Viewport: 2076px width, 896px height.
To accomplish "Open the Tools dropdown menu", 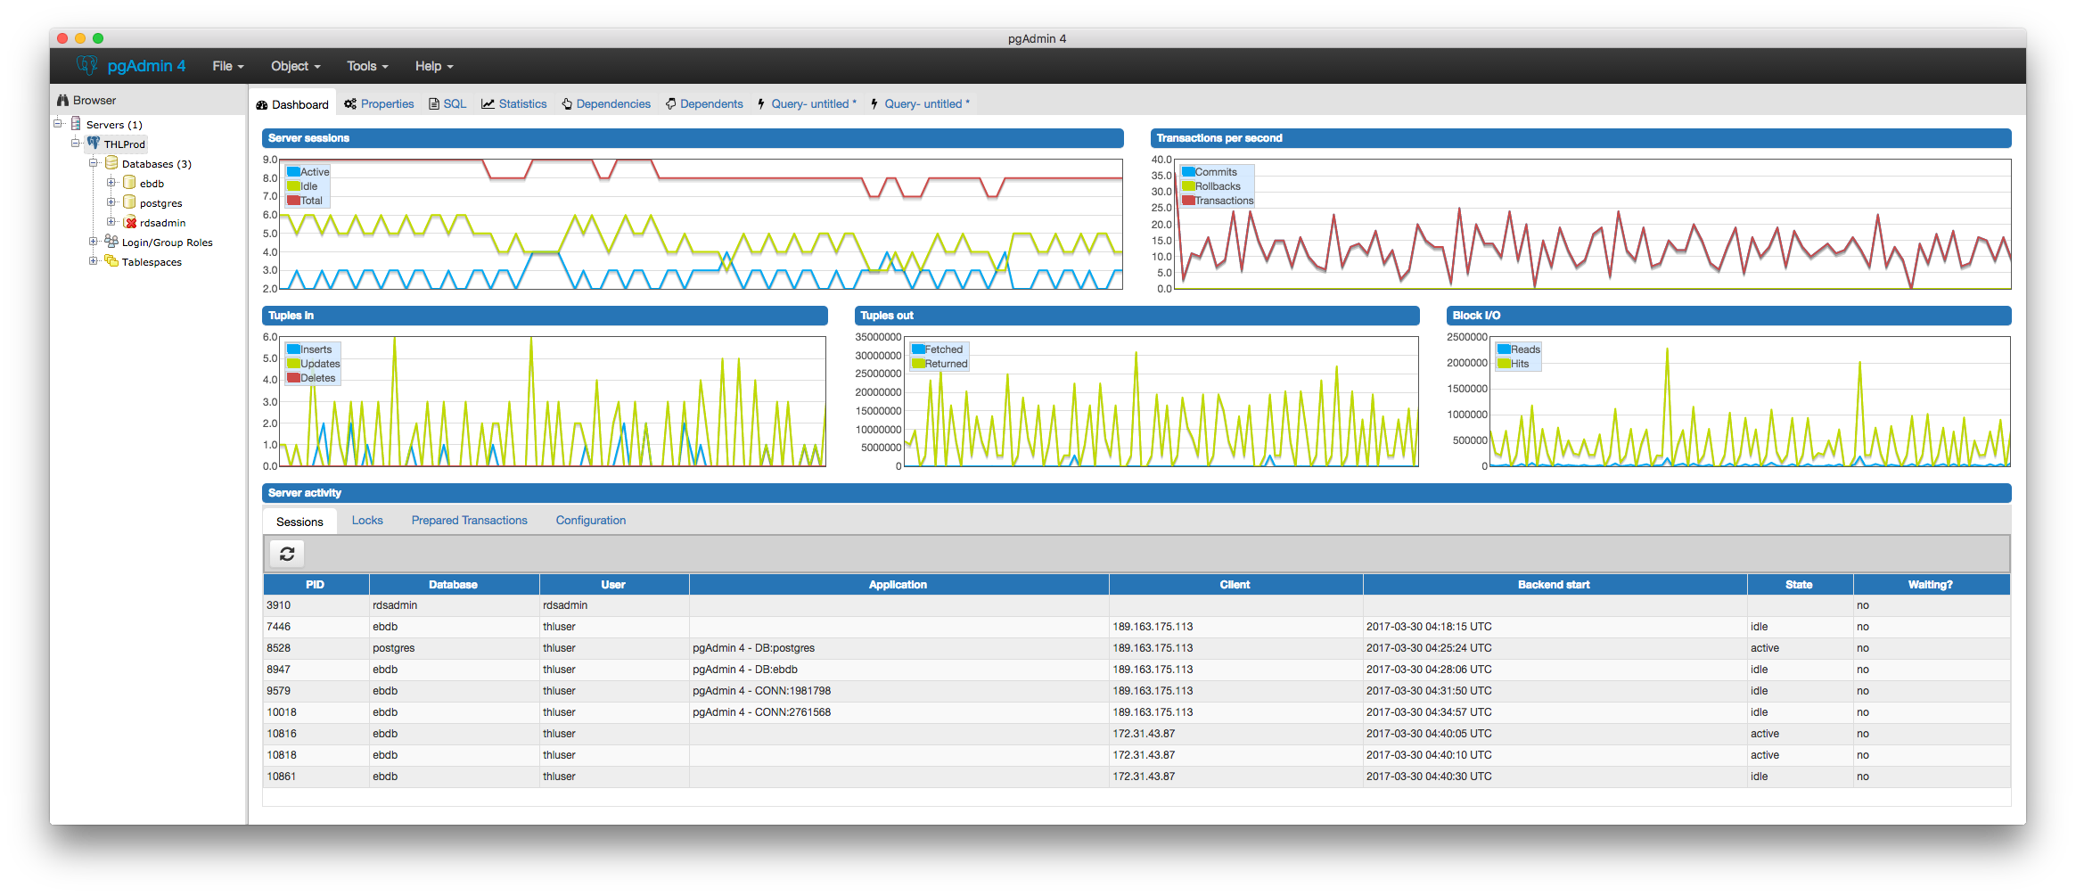I will click(x=367, y=66).
